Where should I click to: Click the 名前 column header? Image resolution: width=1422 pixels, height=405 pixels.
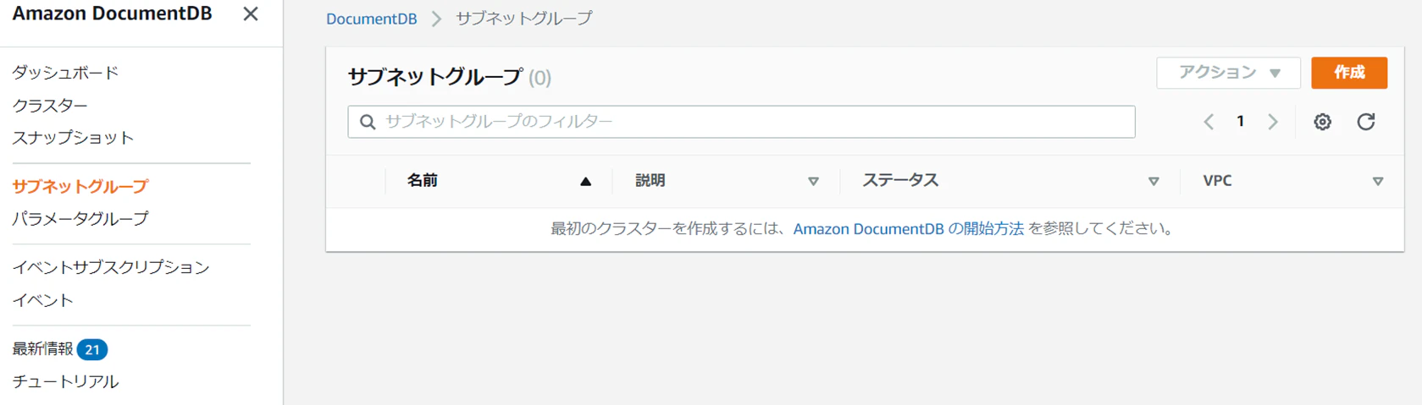(x=423, y=181)
